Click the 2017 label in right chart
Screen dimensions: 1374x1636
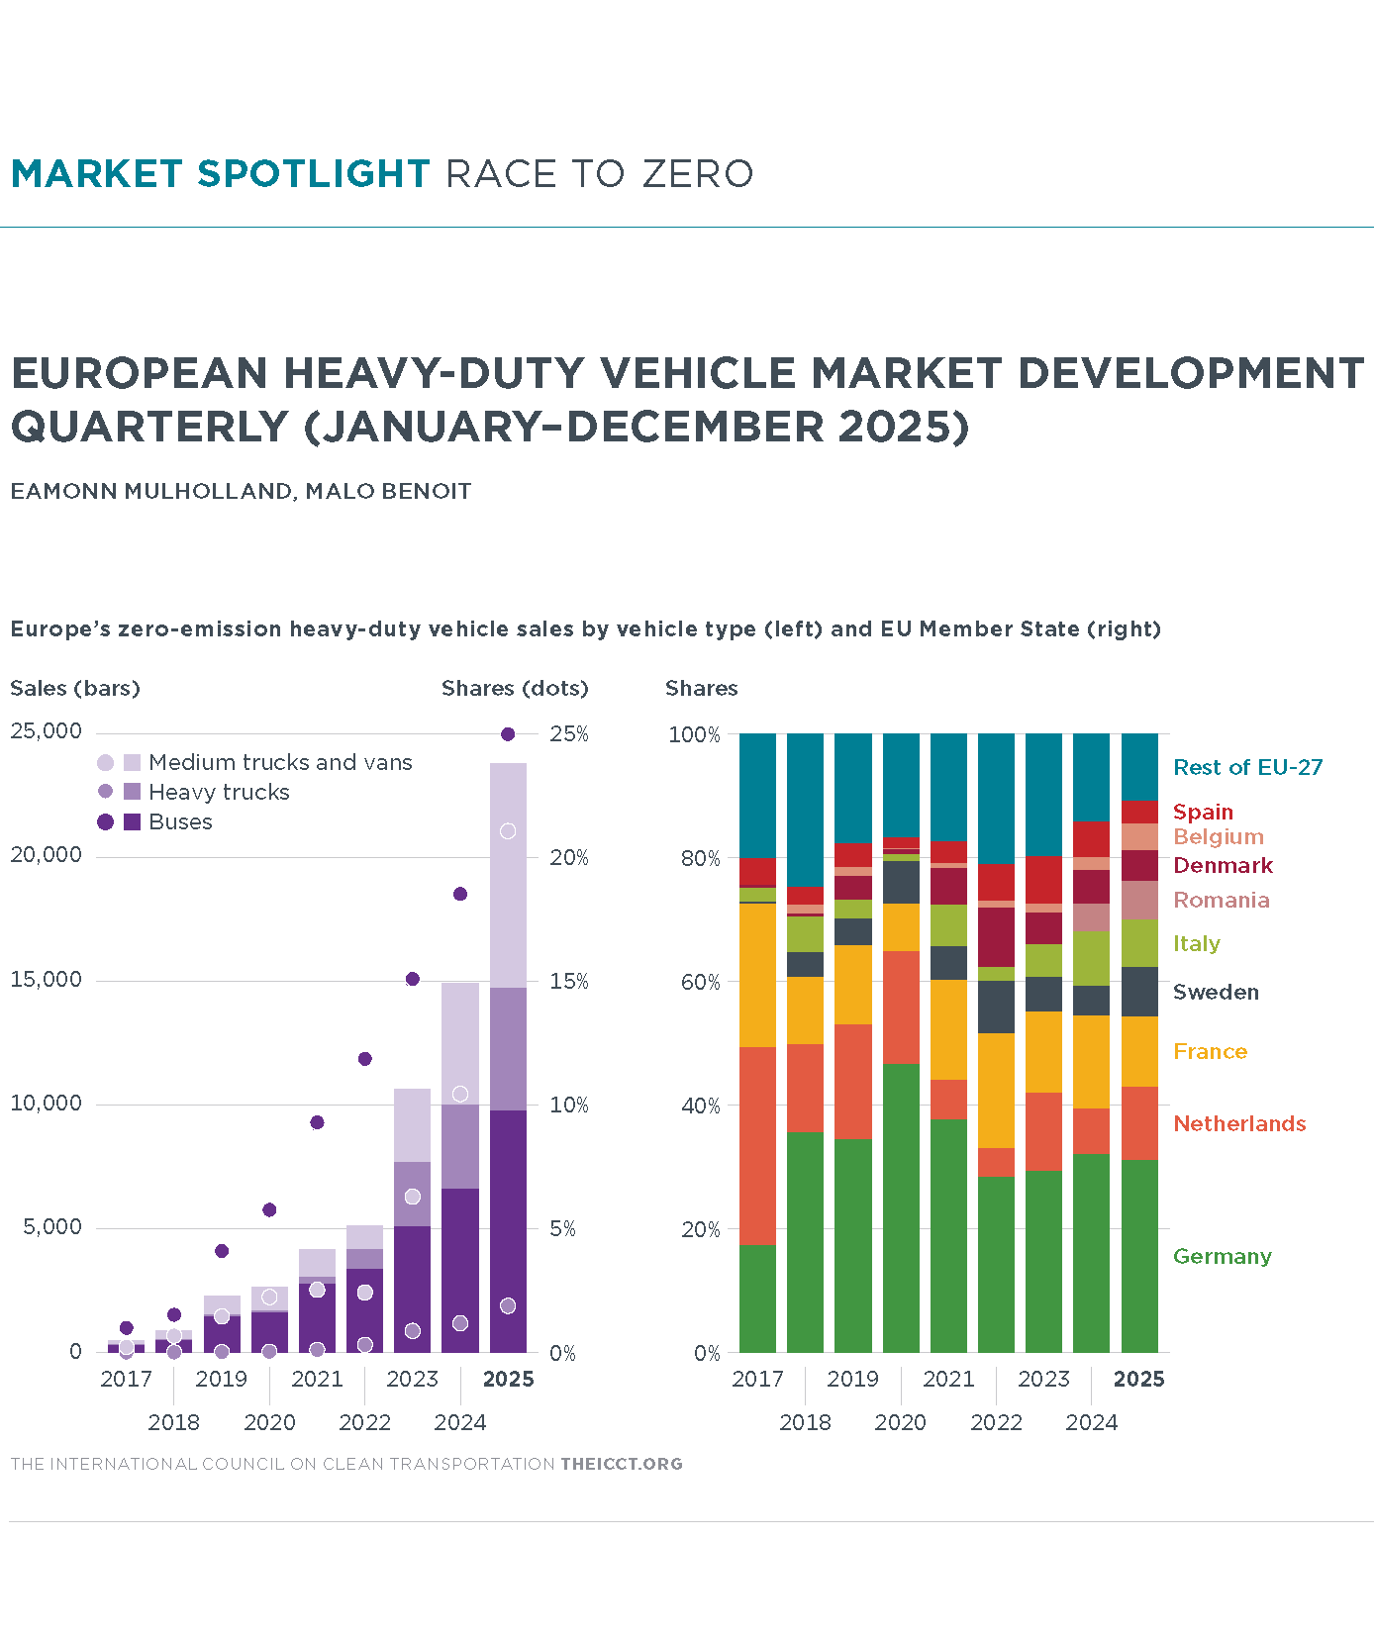[x=757, y=1379]
